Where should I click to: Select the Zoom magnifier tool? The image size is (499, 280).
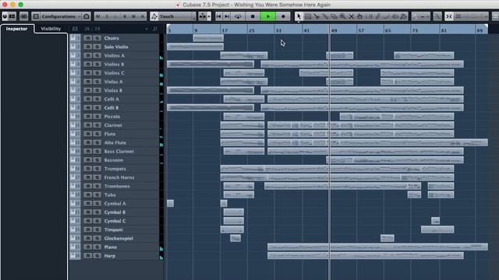(x=342, y=16)
